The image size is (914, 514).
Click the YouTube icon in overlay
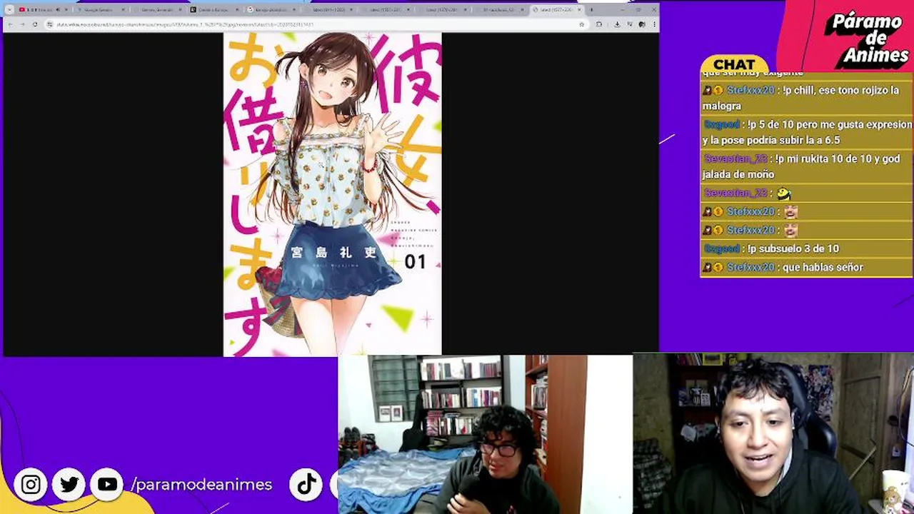click(107, 485)
